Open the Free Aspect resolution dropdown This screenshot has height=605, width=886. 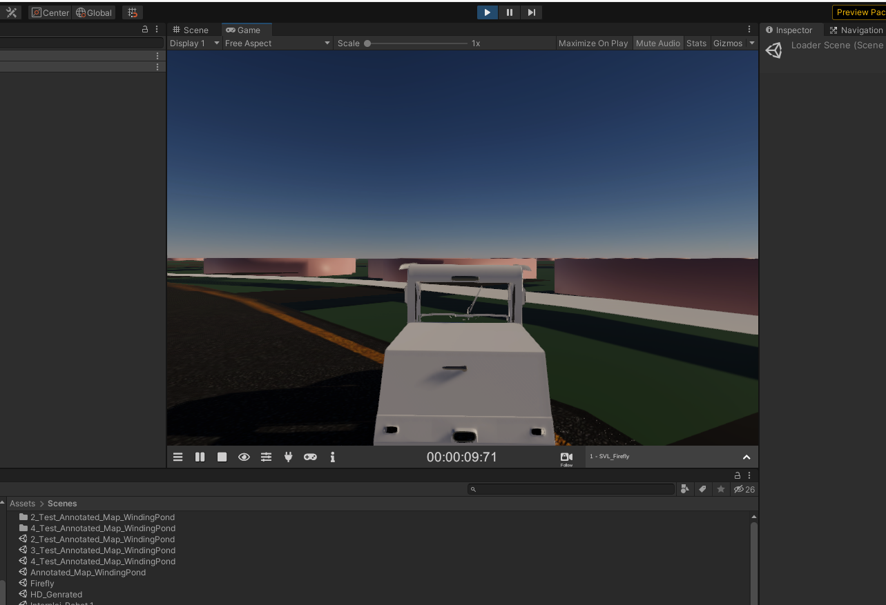pyautogui.click(x=276, y=43)
